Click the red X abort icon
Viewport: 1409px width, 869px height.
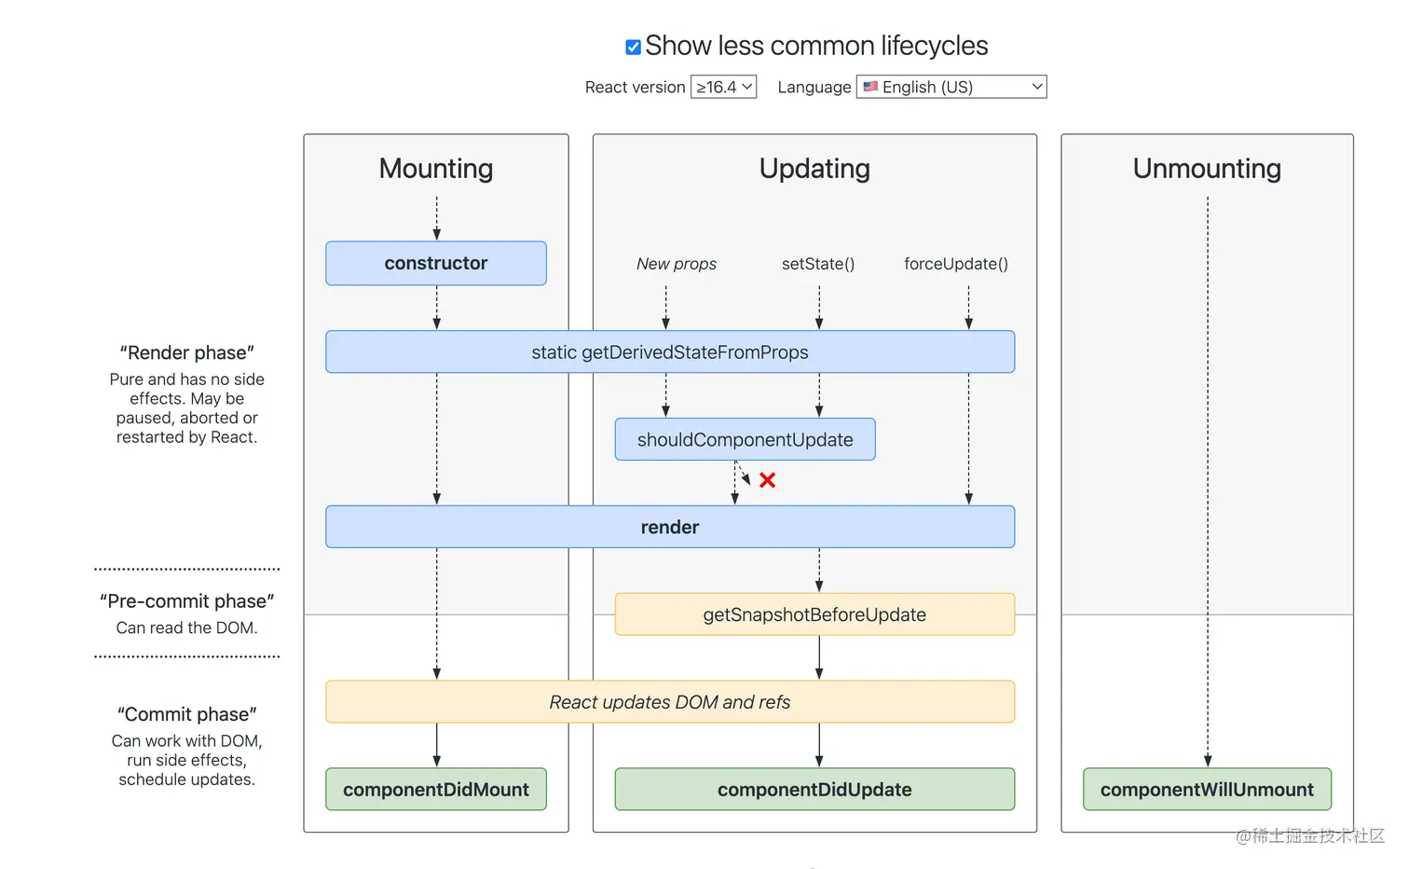(767, 480)
